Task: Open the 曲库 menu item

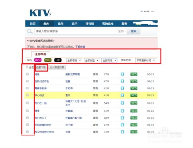Action: [46, 24]
